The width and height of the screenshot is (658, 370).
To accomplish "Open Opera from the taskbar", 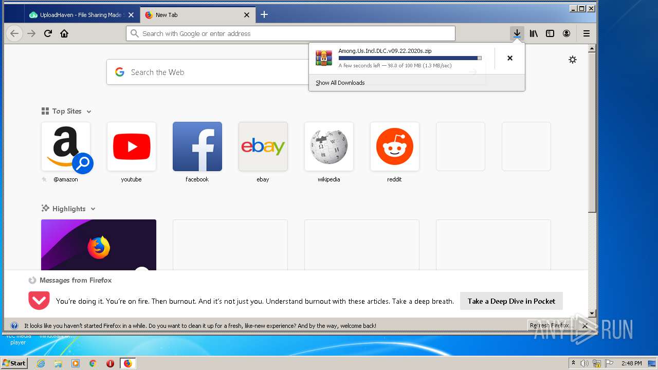I will [110, 363].
